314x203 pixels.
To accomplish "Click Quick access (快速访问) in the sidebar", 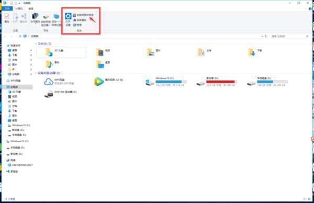I will coord(14,46).
